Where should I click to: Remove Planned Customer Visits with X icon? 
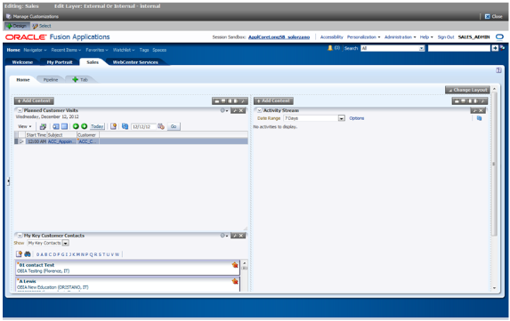(241, 110)
